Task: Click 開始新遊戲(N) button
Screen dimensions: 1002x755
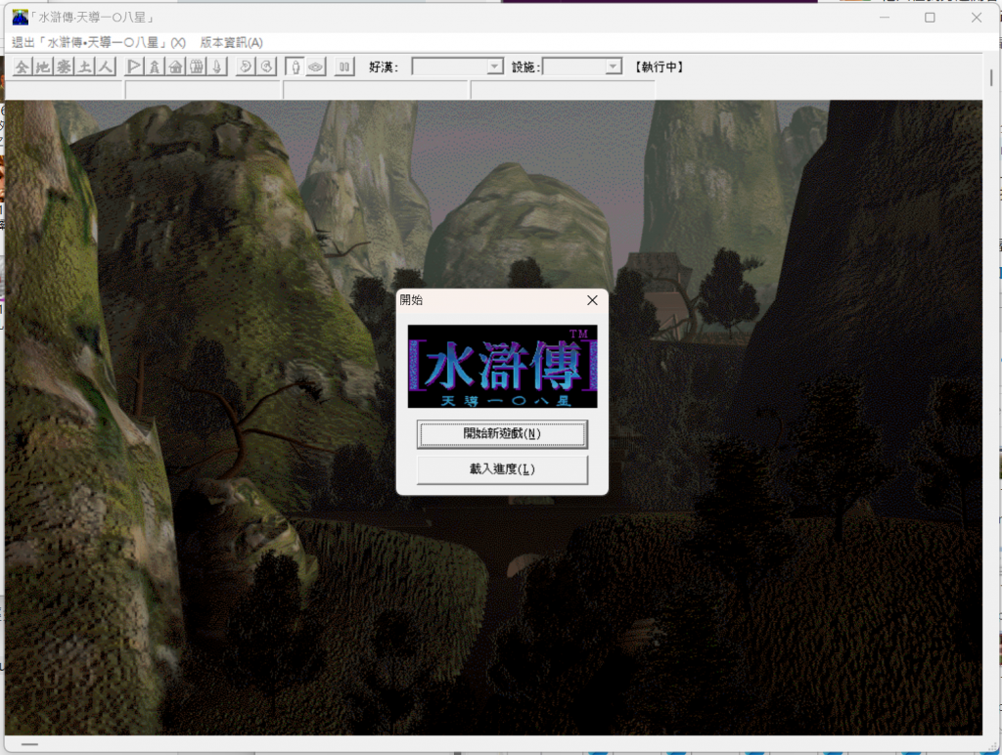Action: (502, 433)
